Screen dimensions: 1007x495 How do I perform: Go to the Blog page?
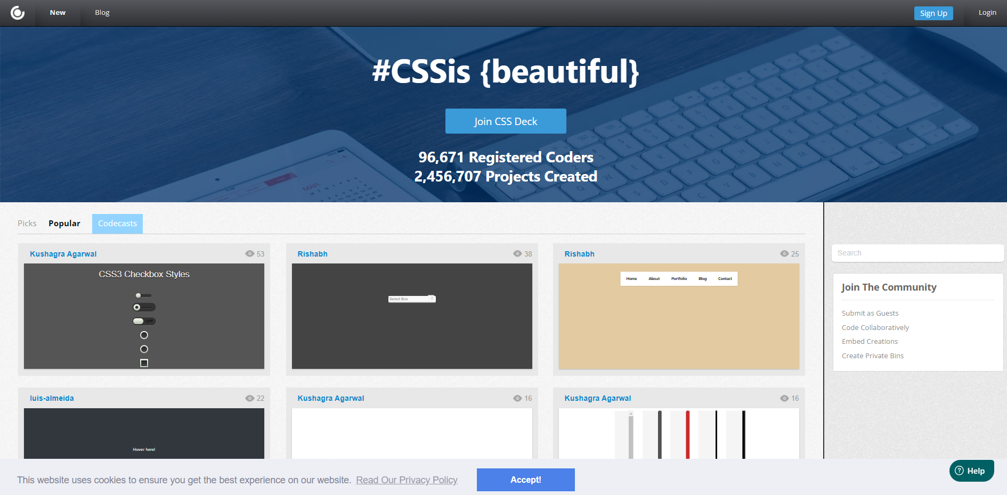102,13
